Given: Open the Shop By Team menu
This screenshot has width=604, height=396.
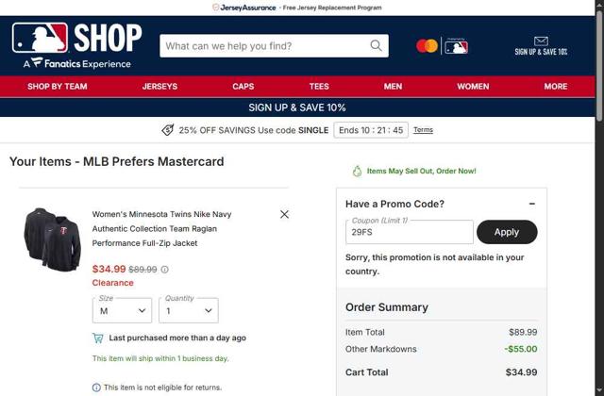Looking at the screenshot, I should pos(58,86).
